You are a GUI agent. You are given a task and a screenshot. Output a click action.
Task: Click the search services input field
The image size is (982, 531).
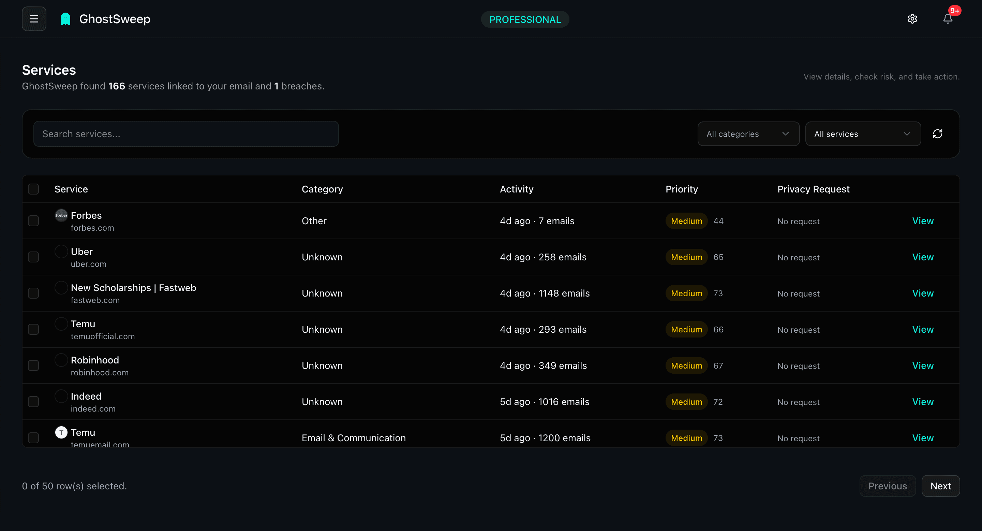click(186, 133)
